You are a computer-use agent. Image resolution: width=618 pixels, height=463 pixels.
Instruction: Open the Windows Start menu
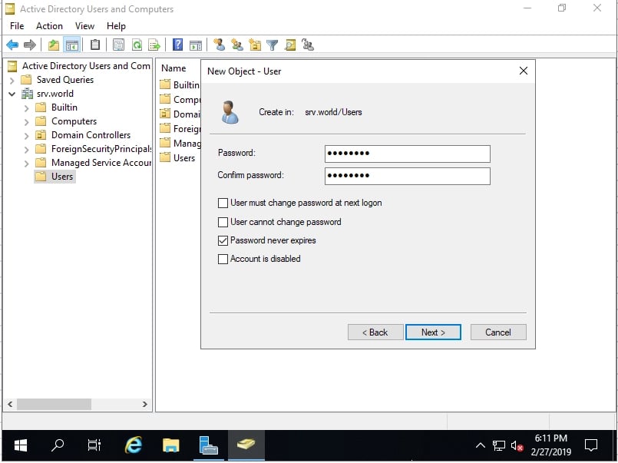(21, 445)
